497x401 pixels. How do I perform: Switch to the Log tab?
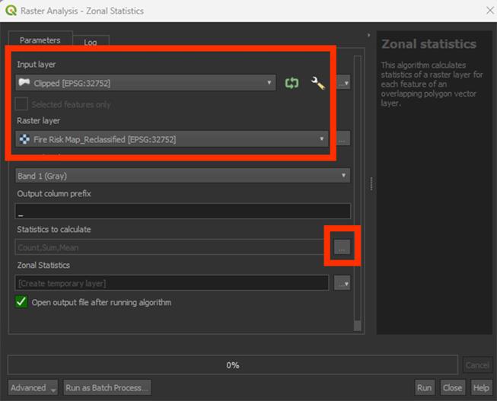(90, 42)
